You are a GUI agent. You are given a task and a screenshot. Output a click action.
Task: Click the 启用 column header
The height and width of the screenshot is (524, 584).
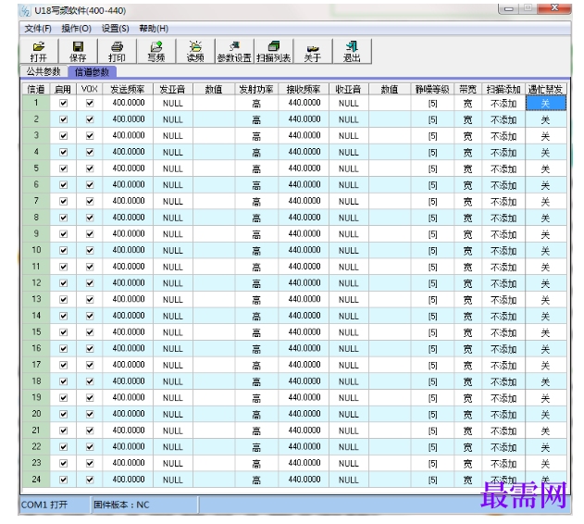click(63, 90)
